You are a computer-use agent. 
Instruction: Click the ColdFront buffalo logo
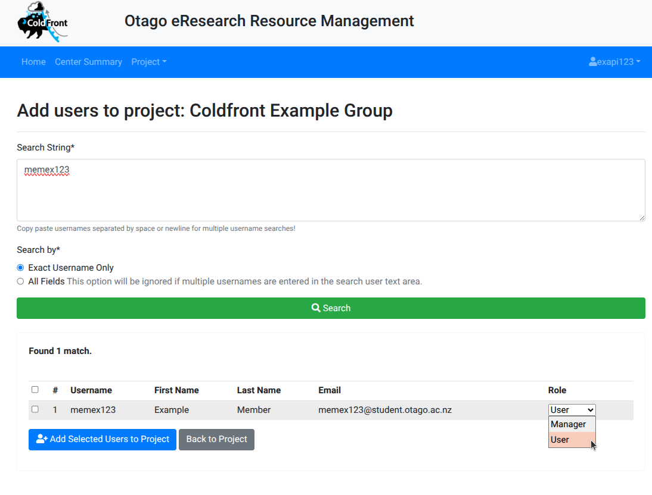(x=42, y=23)
